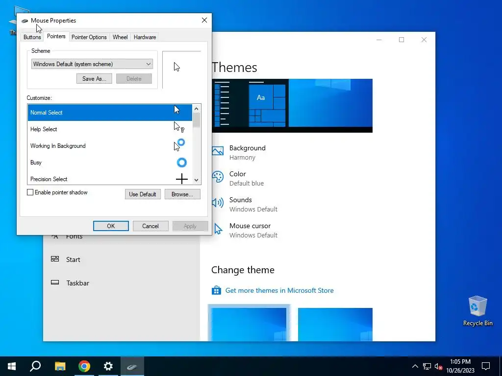
Task: Click Cancel in Mouse Properties
Action: click(x=151, y=226)
